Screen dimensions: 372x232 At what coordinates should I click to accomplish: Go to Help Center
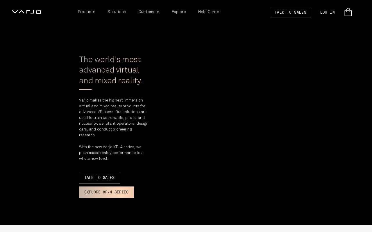point(210,12)
